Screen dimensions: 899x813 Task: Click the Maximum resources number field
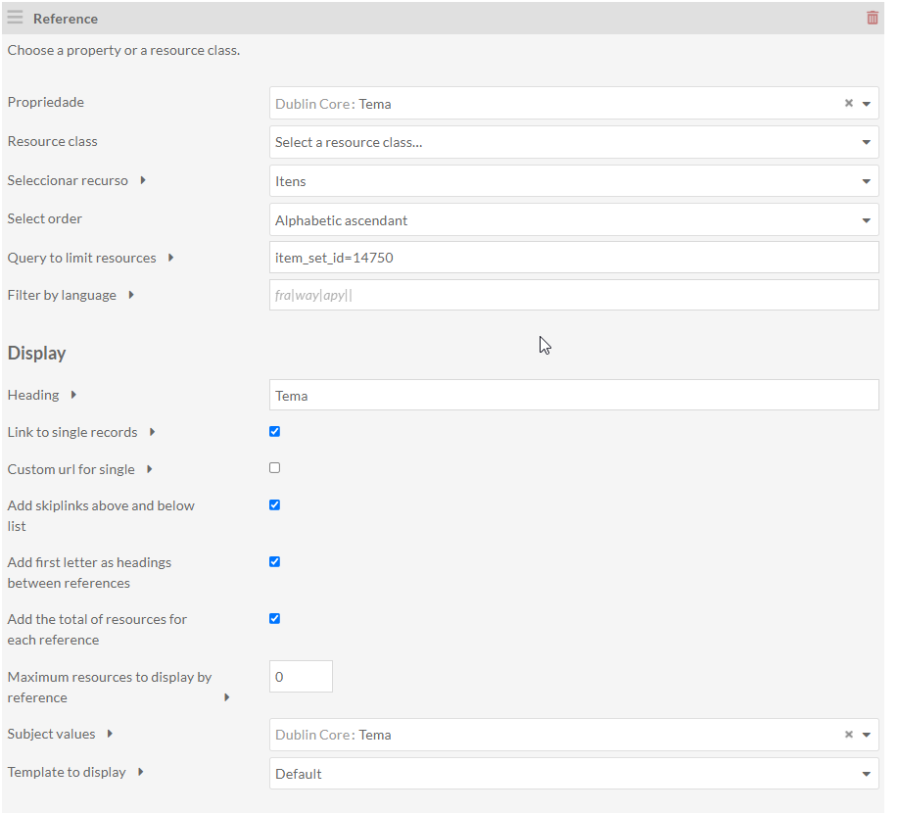[301, 677]
